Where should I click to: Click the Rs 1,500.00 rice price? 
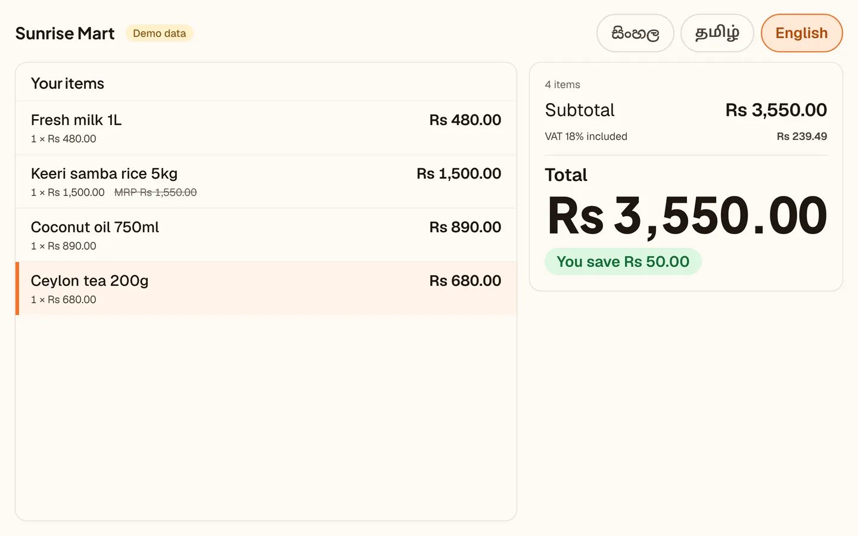pos(459,173)
